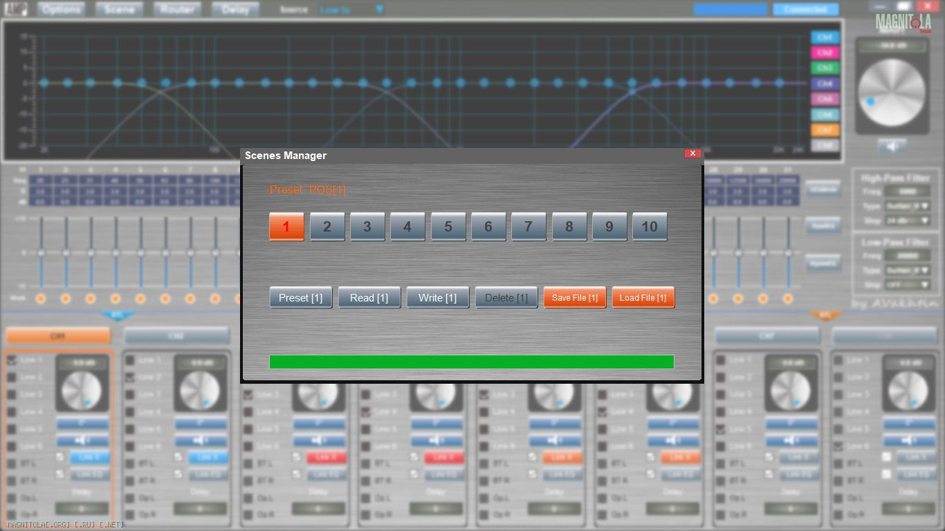Click Low-Pass Filter Freq field
Viewport: 945px width, 531px height.
click(907, 256)
